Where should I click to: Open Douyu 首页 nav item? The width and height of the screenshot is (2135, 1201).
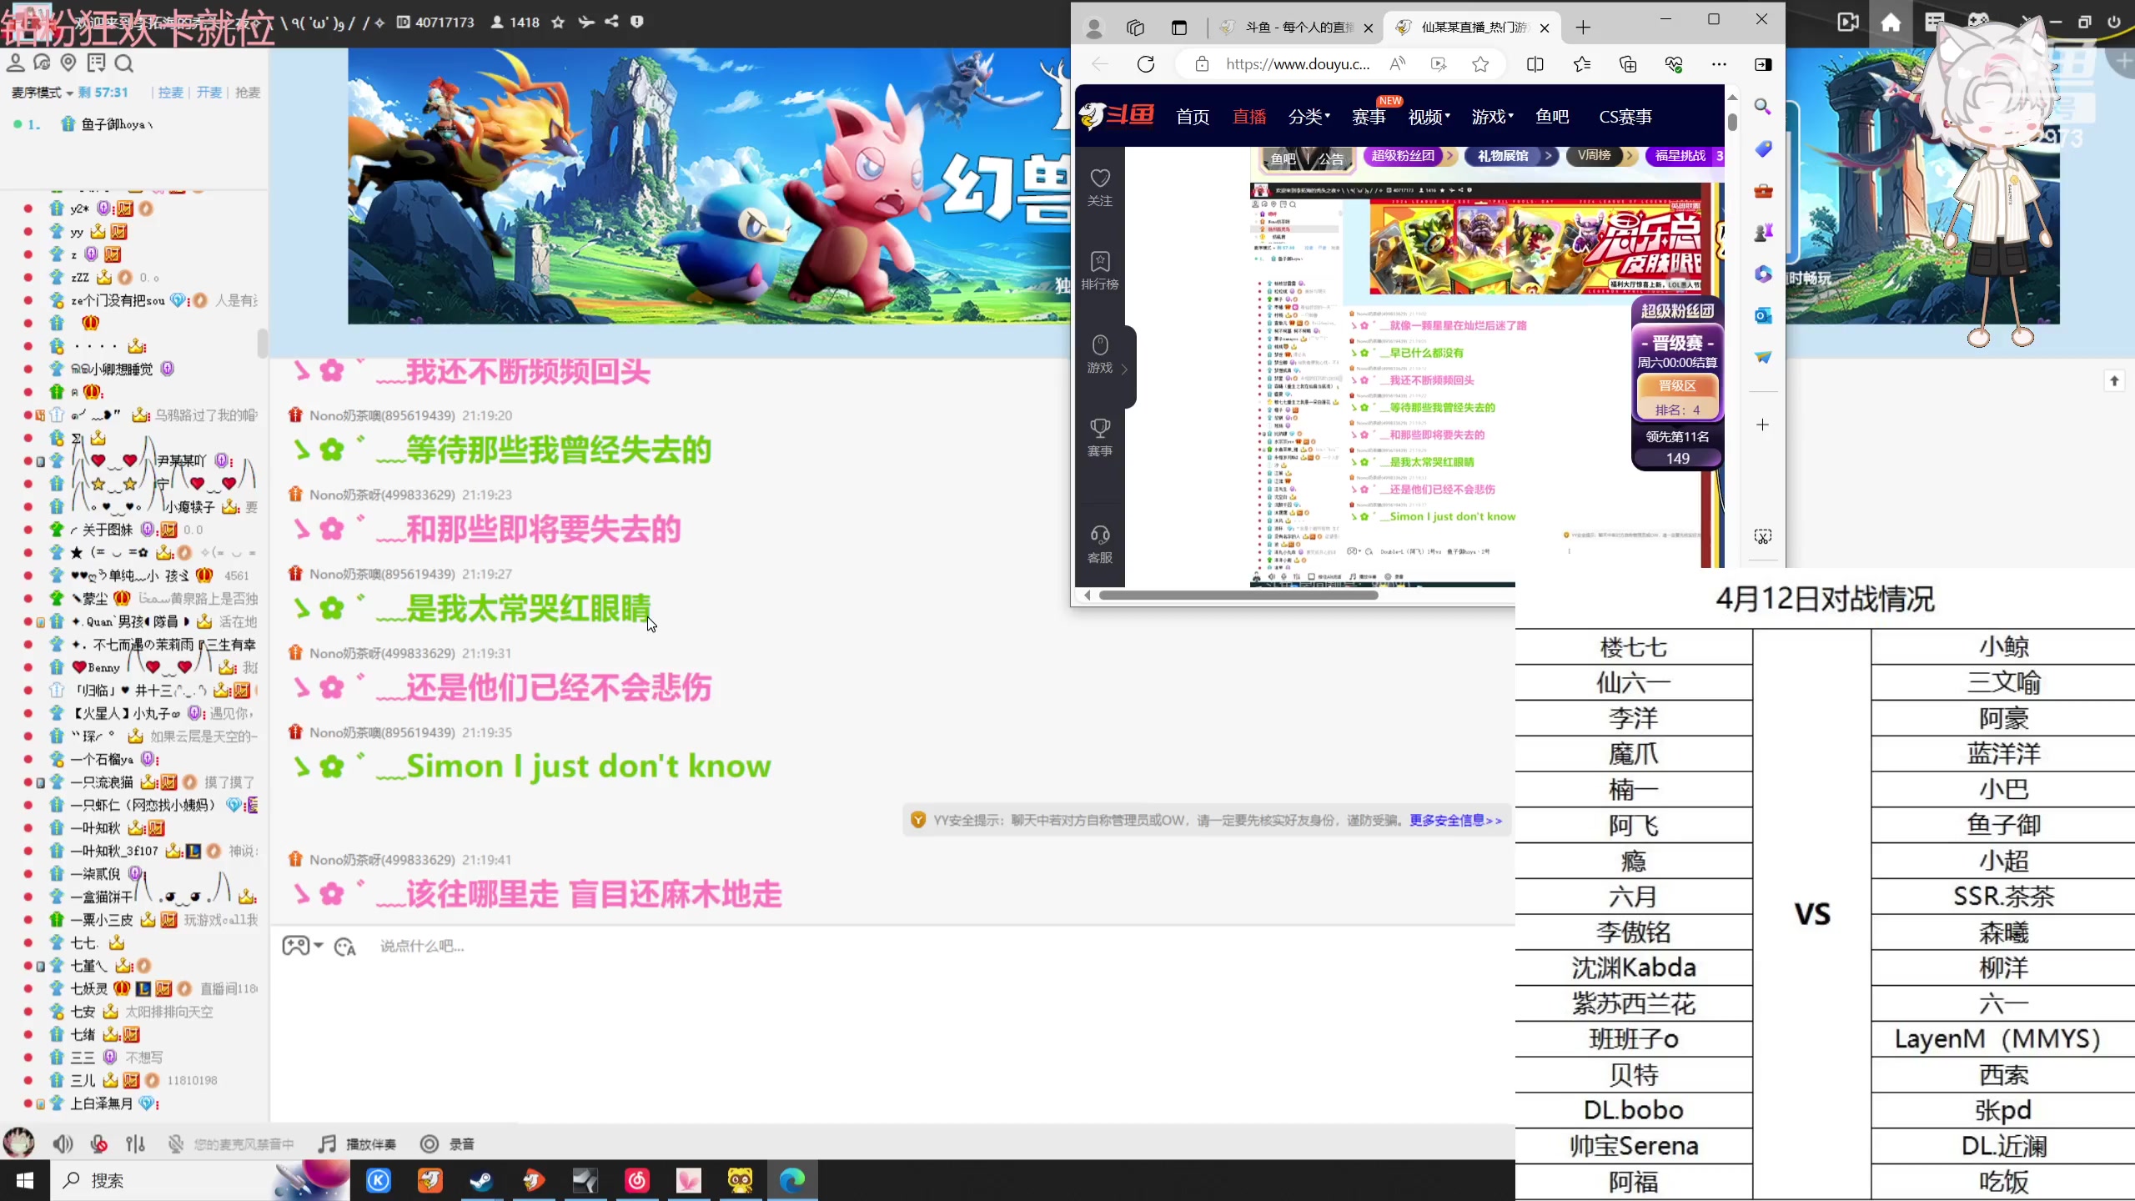[x=1193, y=117]
